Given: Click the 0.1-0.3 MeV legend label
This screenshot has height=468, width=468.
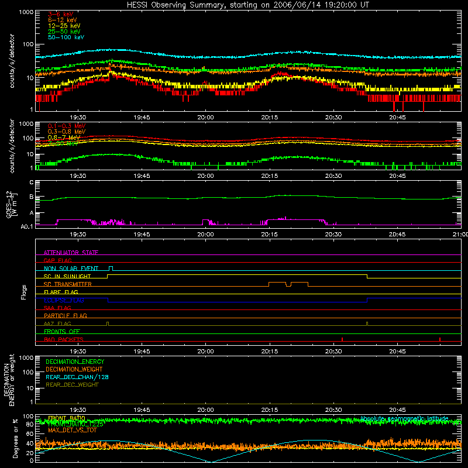Looking at the screenshot, I should point(67,126).
